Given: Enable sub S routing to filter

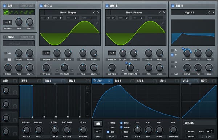Looking at the screenshot, I should [x=172, y=67].
